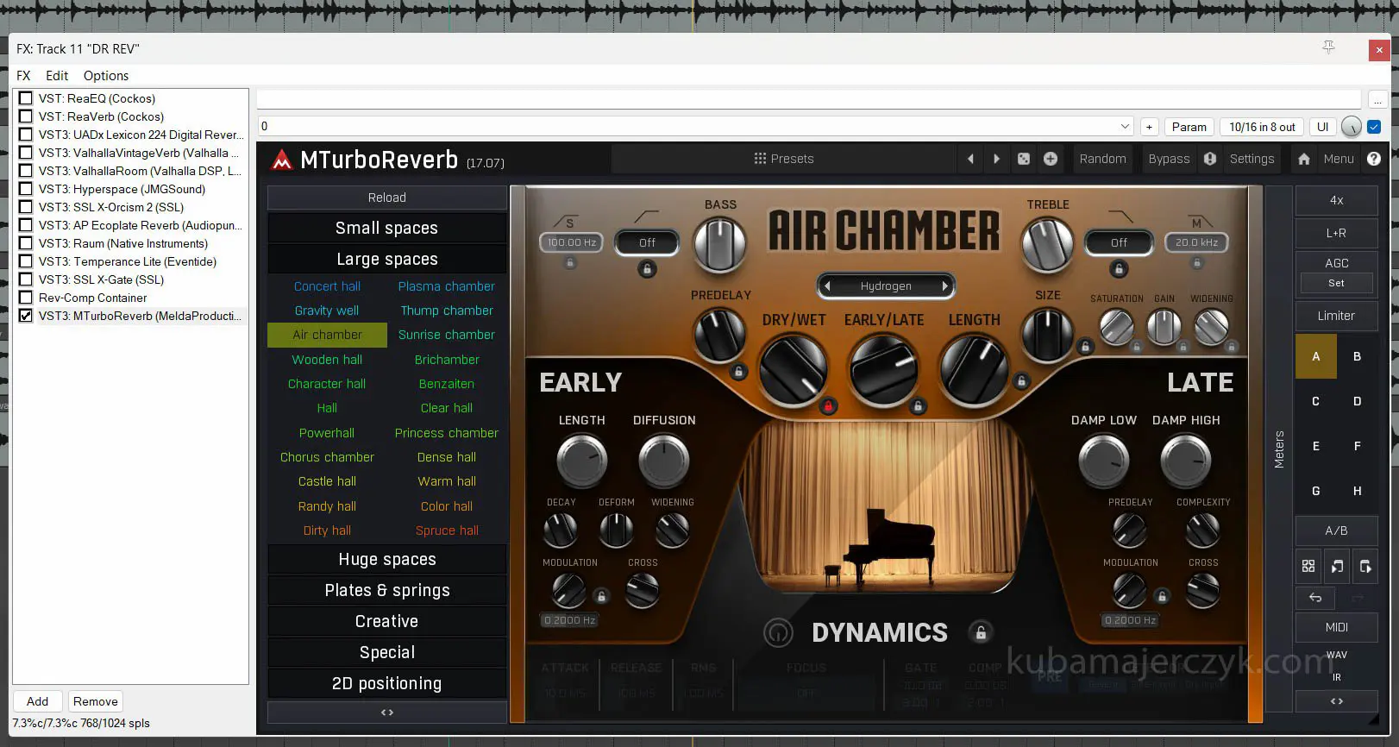Click the DYNAMICS power icon
The width and height of the screenshot is (1399, 747).
click(778, 632)
